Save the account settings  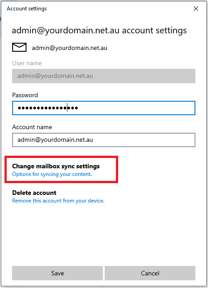pos(58,273)
